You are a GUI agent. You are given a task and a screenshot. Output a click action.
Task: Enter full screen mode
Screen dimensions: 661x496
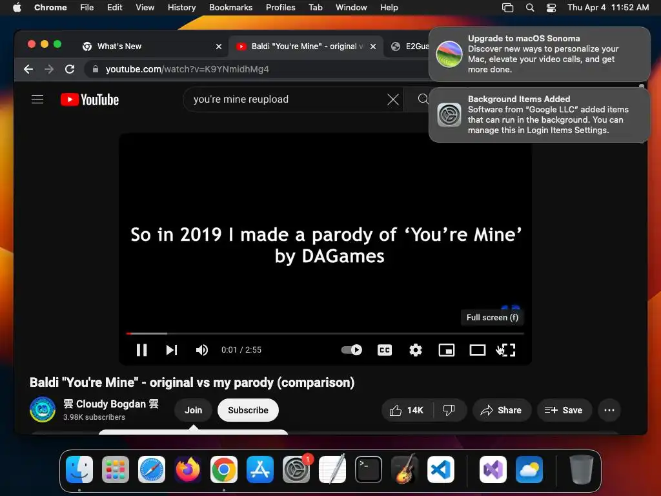[x=507, y=350]
